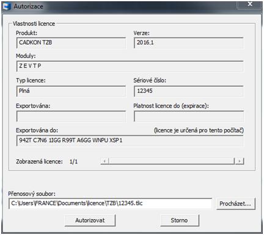Select the Verze field 2016.1
Screen dimensions: 264x235
tap(189, 43)
